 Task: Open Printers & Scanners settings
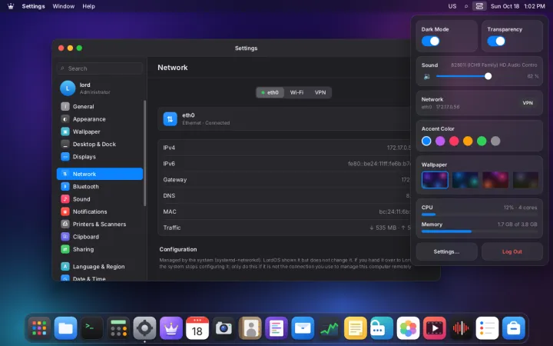pos(100,225)
